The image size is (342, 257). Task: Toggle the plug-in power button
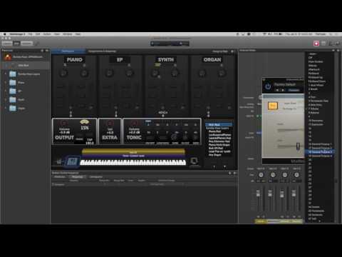pos(268,86)
